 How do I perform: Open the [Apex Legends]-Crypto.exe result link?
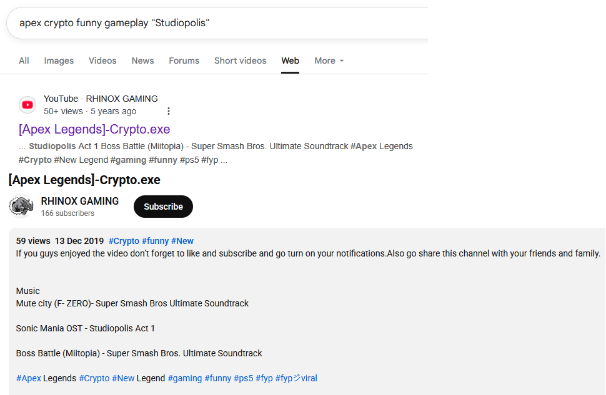[94, 129]
